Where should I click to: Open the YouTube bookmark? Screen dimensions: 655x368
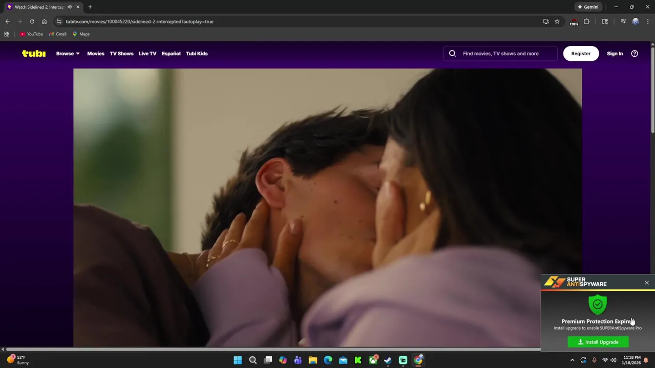click(31, 34)
